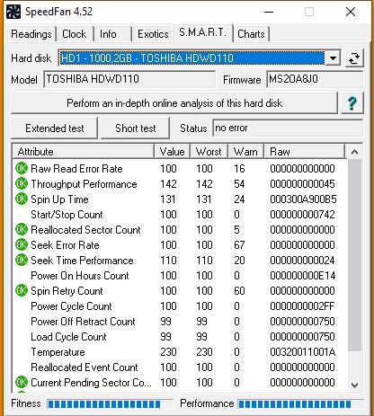Select the Power On Hours Count row

pos(180,276)
